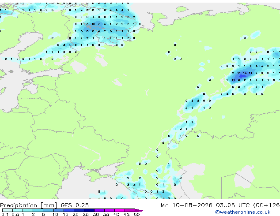The image size is (280, 216).
Task: Click the '35' legend value label
Action: (106, 214)
